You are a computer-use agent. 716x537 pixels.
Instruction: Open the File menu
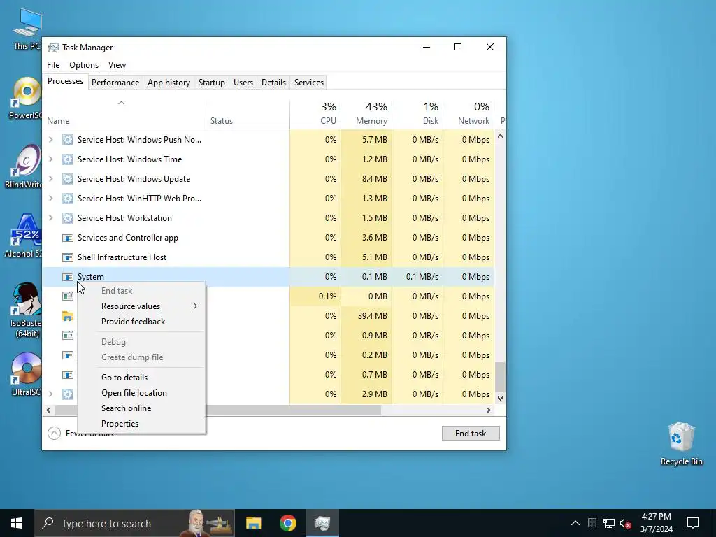53,65
